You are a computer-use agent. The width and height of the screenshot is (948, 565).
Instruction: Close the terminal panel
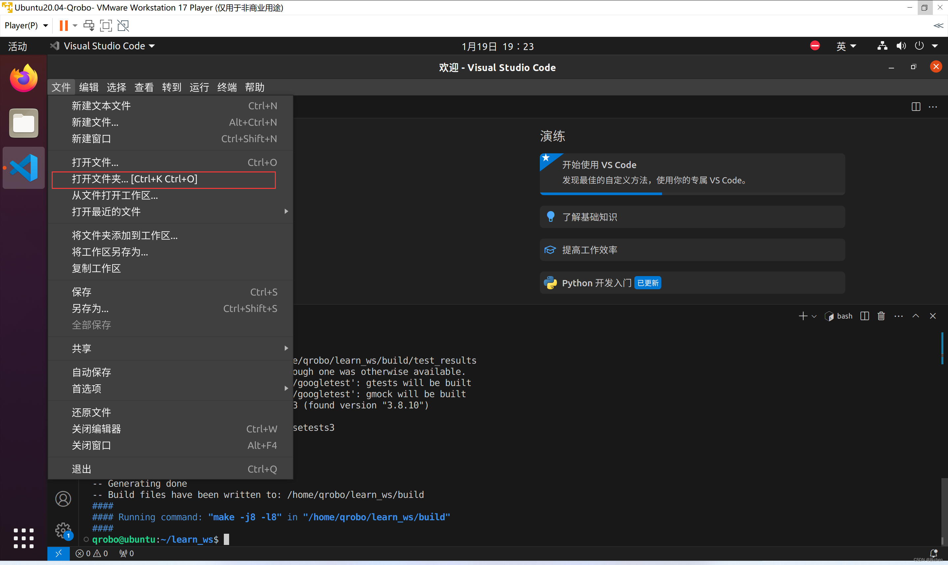point(933,316)
